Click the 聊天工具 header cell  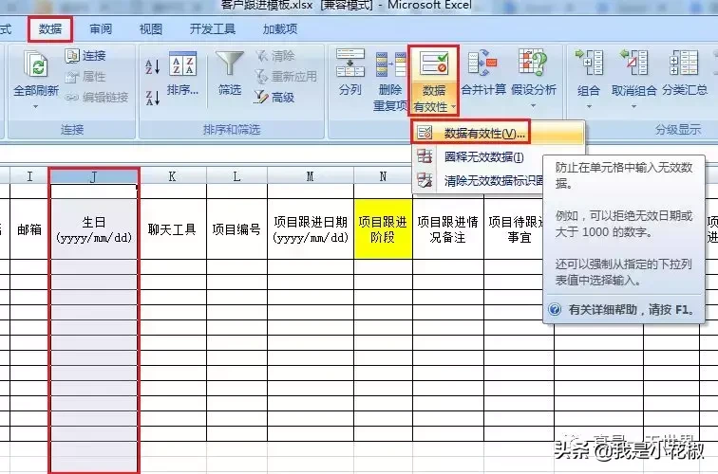[172, 229]
